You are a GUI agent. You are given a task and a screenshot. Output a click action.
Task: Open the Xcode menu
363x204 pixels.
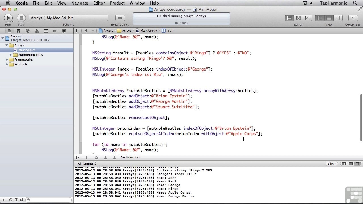[21, 3]
